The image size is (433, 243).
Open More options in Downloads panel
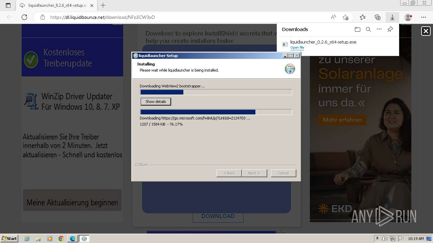(x=379, y=29)
